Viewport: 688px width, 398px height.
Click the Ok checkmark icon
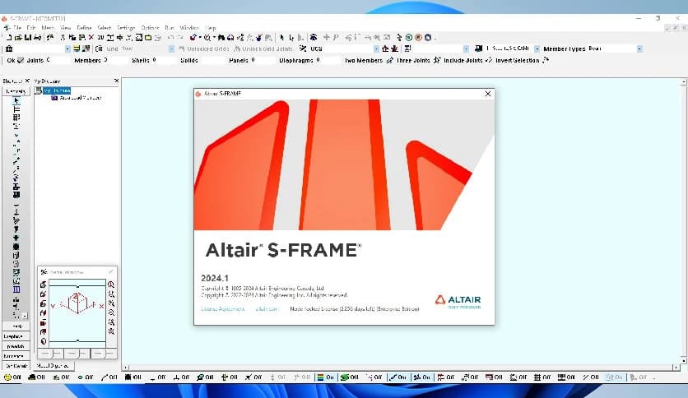pyautogui.click(x=21, y=60)
